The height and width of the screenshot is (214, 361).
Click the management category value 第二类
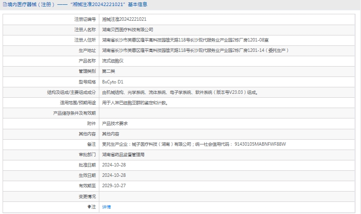(108, 71)
